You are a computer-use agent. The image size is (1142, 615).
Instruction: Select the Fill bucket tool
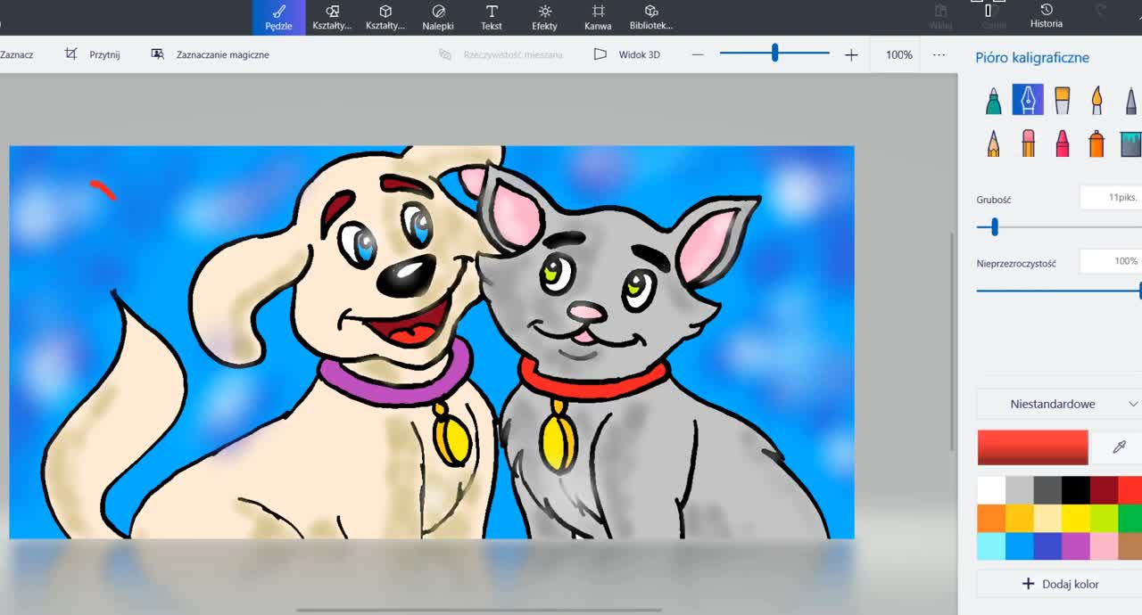coord(1130,143)
